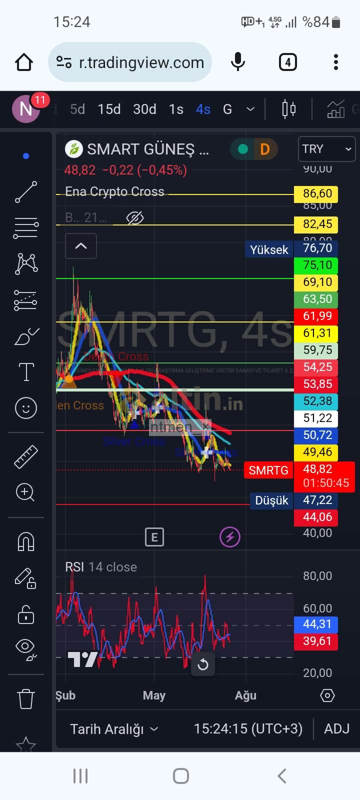This screenshot has width=360, height=800.
Task: Expand the Tarih Aralığı date range menu
Action: (x=114, y=729)
